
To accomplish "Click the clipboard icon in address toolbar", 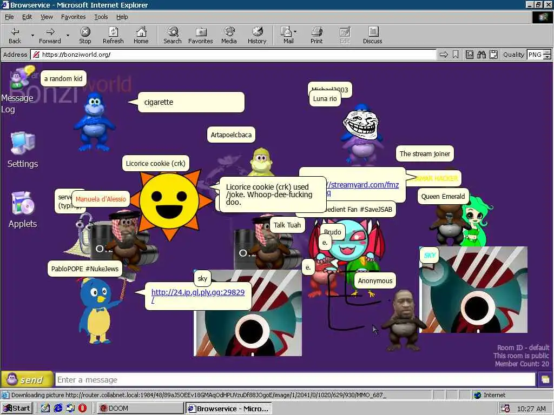I will point(493,55).
